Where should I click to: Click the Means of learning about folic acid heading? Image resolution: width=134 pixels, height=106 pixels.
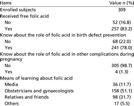(36, 78)
